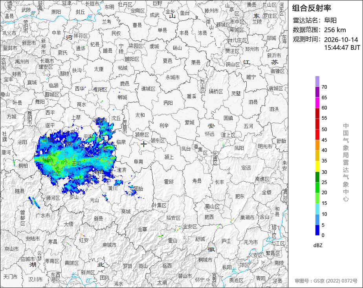Select the 太康 map label
Screen dimensions: 363x288
click(99, 69)
